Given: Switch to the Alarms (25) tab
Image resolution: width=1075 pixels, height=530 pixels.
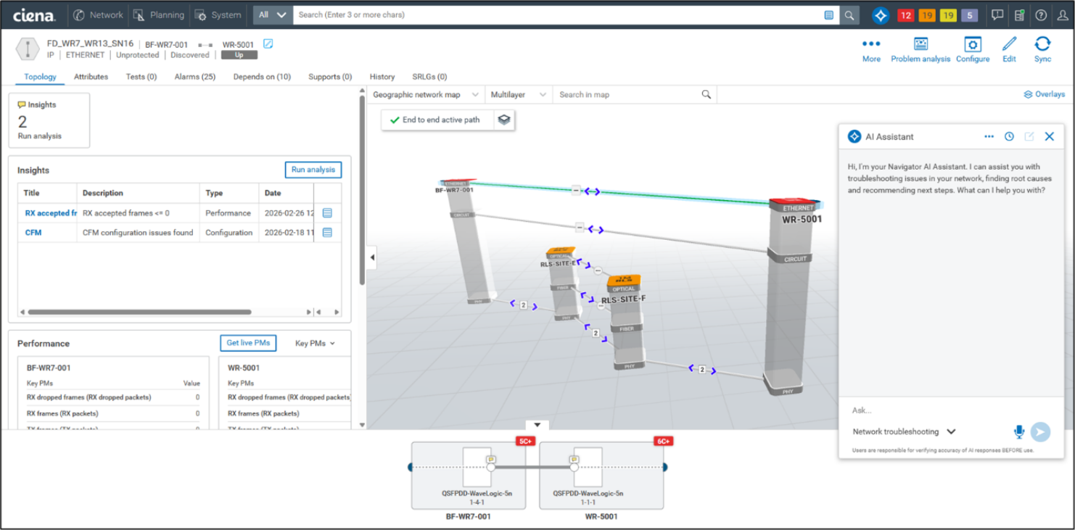Looking at the screenshot, I should [194, 77].
